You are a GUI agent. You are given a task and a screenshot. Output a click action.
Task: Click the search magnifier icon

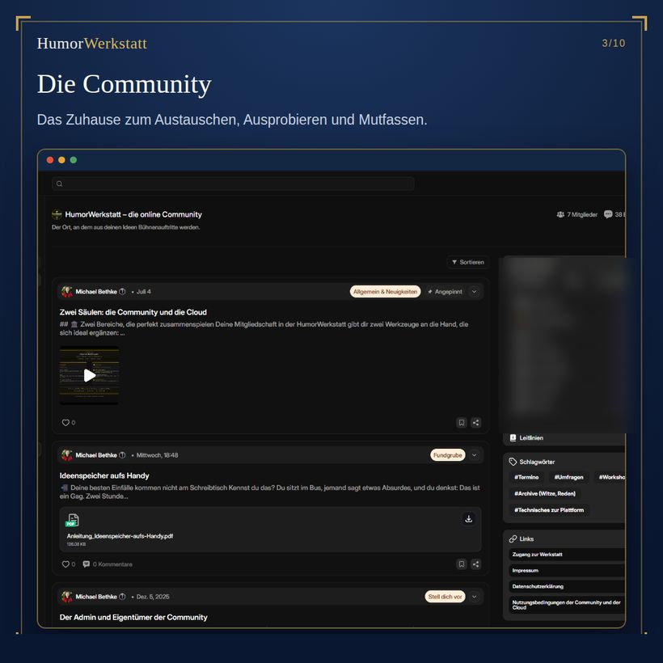[x=59, y=184]
